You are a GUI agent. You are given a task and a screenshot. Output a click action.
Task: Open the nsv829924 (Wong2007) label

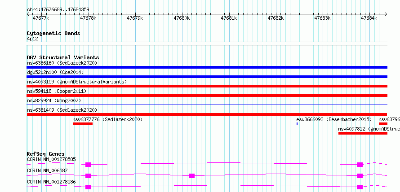click(54, 100)
